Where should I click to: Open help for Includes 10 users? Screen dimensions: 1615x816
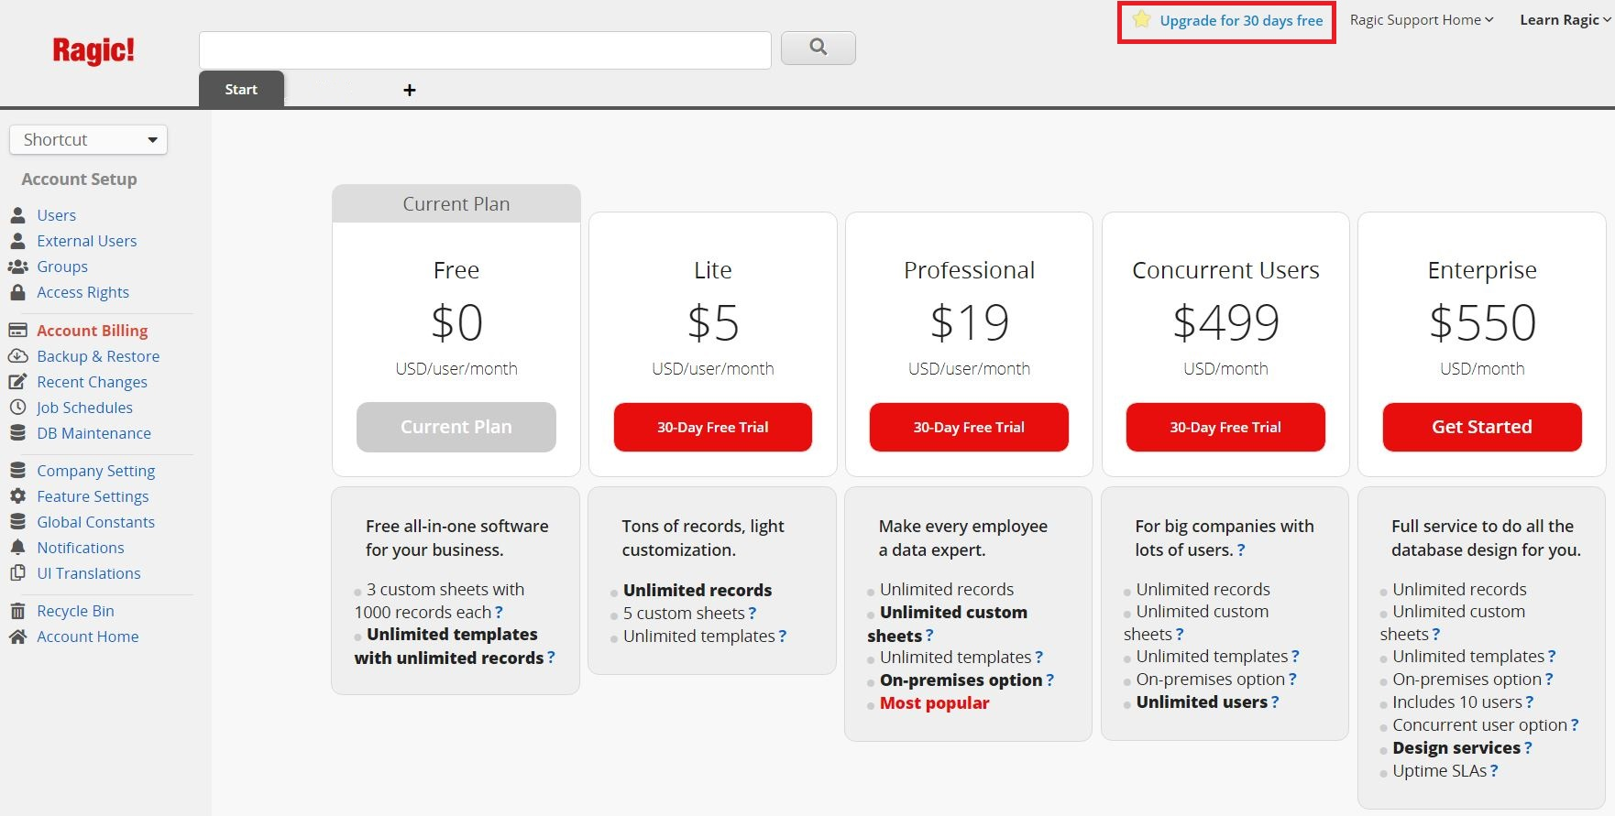tap(1530, 702)
